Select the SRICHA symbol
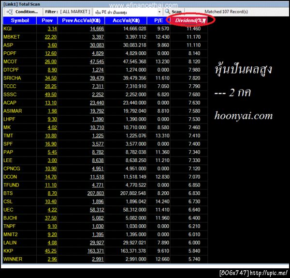 click(12, 78)
